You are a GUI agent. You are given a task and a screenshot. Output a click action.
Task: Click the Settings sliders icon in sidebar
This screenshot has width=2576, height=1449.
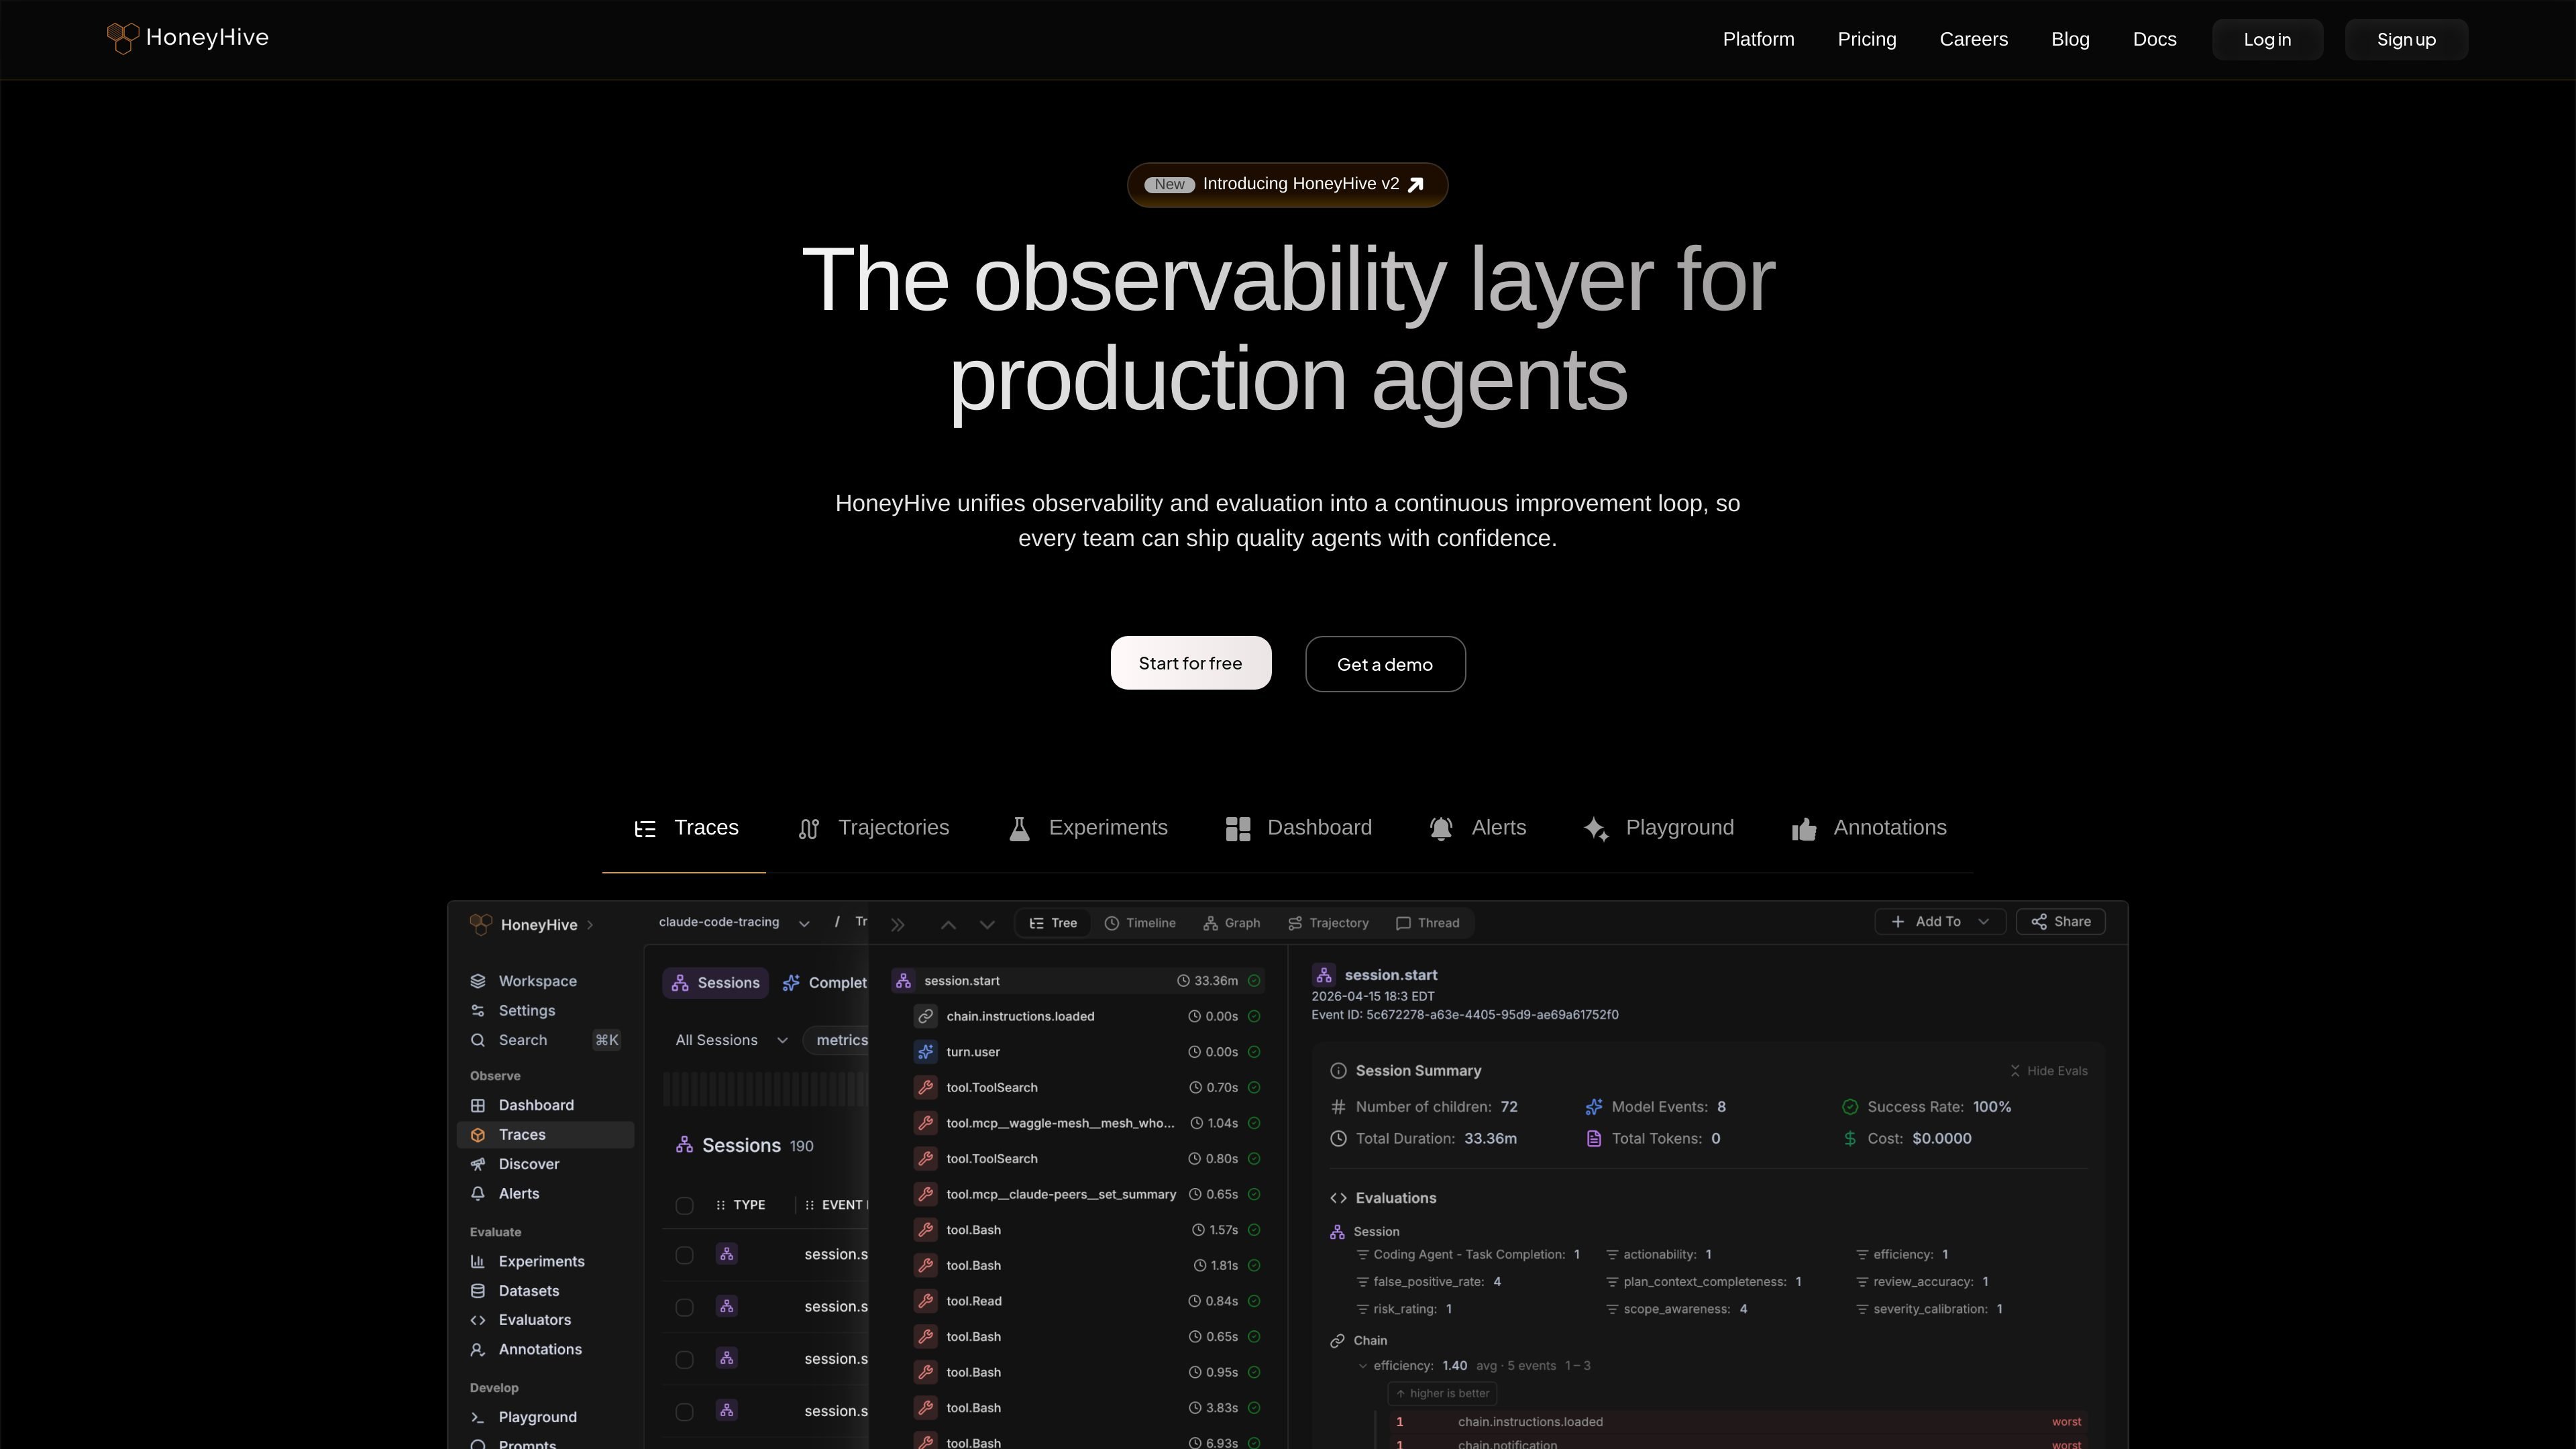click(478, 1011)
